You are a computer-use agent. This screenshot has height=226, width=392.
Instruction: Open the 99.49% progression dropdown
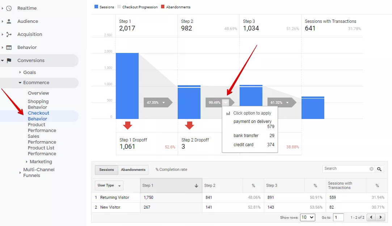click(225, 102)
